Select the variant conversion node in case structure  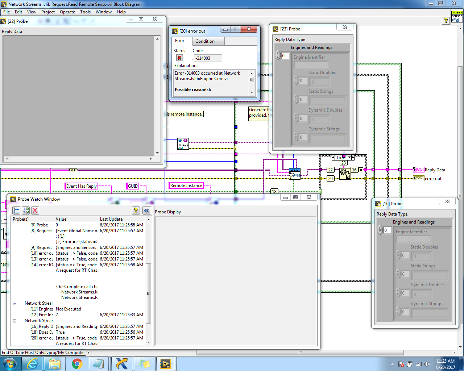pos(345,174)
